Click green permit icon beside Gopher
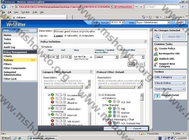This screenshot has height=140, width=189. 110,112
